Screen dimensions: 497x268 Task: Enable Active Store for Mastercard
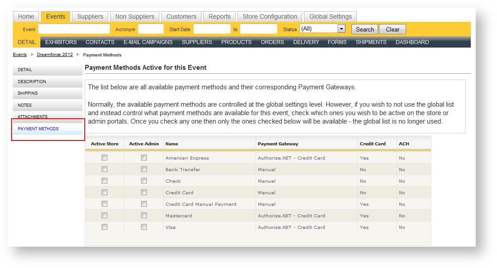pyautogui.click(x=103, y=216)
